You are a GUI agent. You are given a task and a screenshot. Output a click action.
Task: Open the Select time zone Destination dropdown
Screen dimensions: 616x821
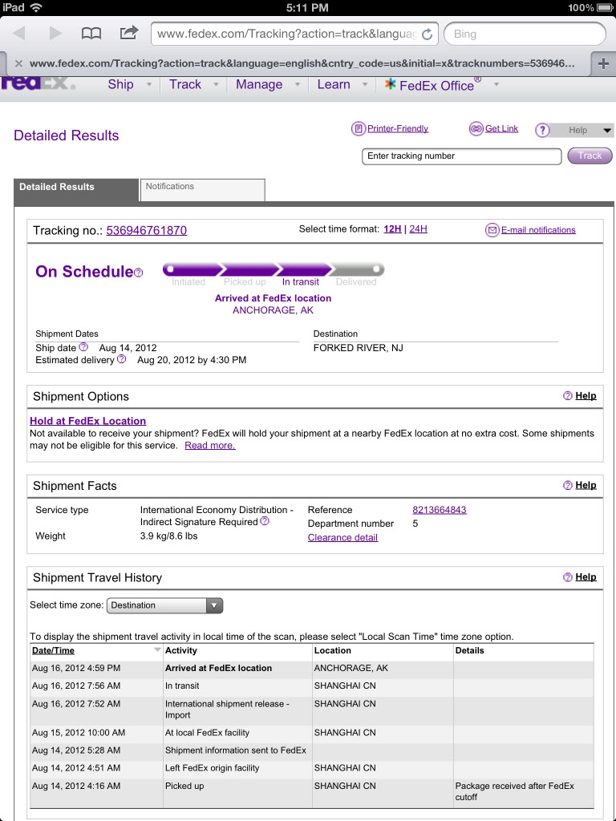point(165,605)
